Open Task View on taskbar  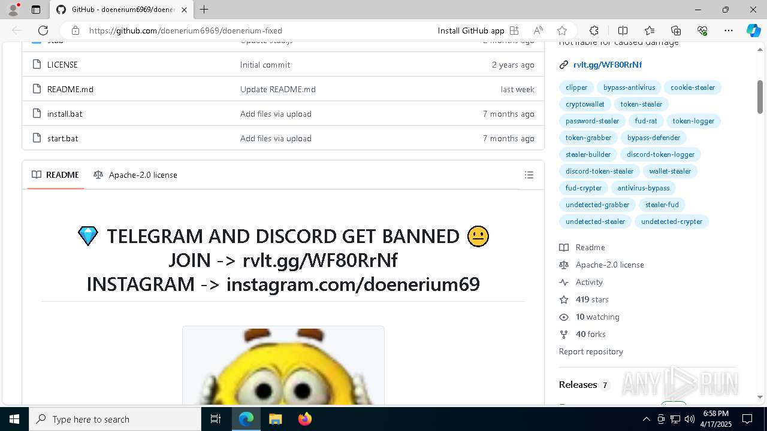pos(216,419)
